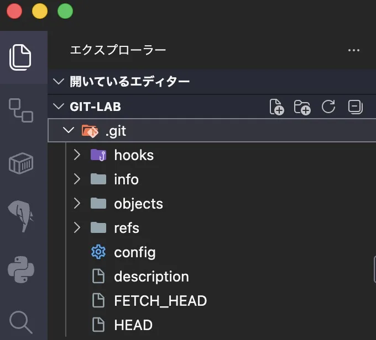Maximize the window with green button

coord(65,11)
